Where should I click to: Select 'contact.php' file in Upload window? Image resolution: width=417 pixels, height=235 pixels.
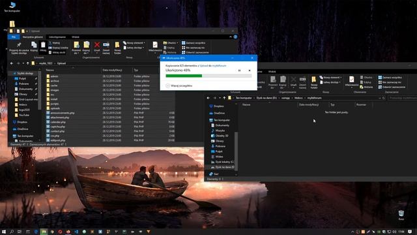57,131
